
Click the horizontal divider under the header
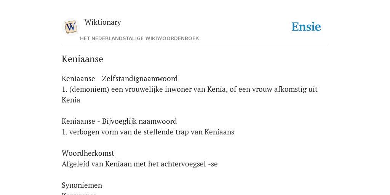click(195, 44)
